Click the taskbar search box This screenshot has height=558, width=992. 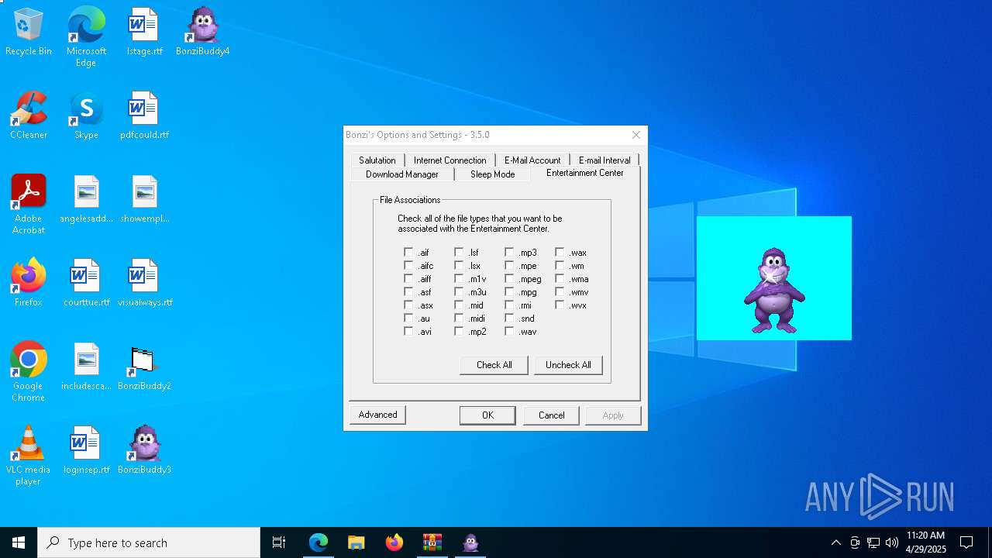[149, 542]
